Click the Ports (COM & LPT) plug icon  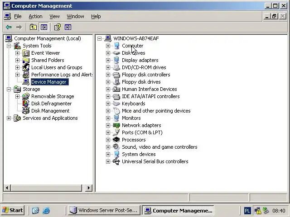point(116,132)
